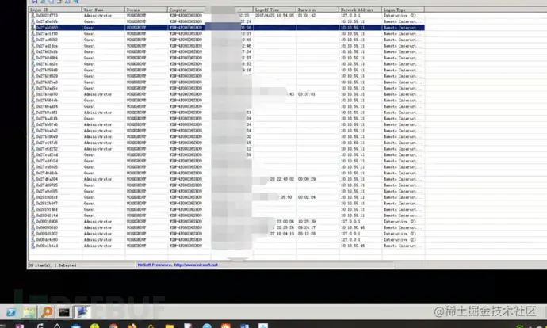Image resolution: width=547 pixels, height=328 pixels.
Task: Sort by the Domain column header
Action: [146, 10]
